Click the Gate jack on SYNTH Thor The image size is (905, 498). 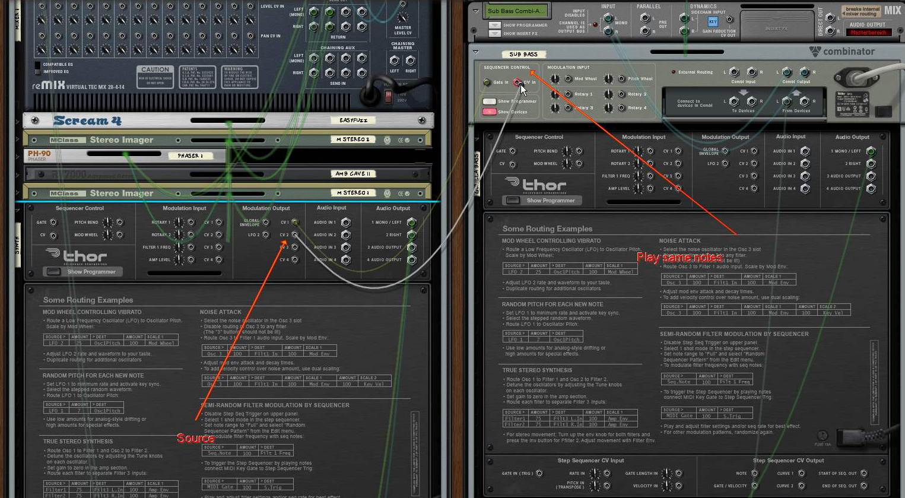tap(53, 223)
